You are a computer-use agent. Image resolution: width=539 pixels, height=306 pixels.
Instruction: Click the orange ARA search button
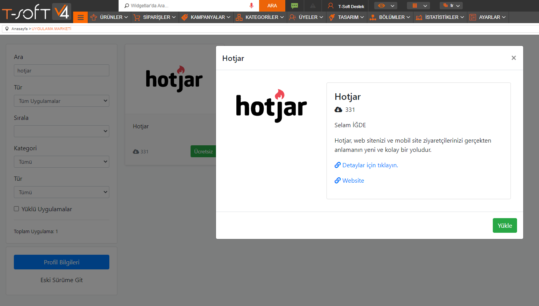[272, 6]
